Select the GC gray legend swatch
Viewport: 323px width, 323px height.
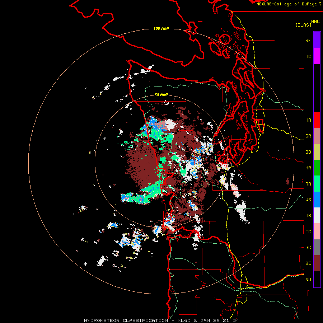tap(317, 247)
